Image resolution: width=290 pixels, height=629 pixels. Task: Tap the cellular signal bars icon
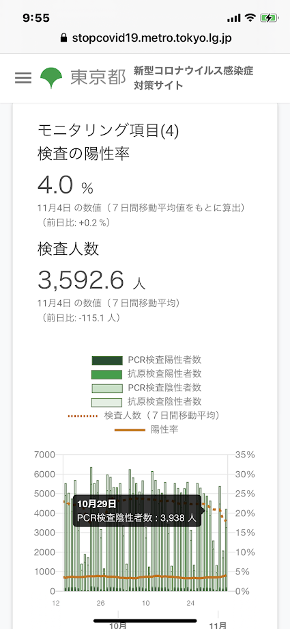point(234,18)
